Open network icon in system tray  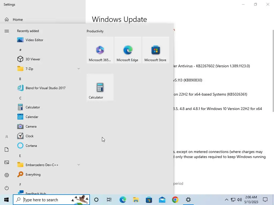[233, 200]
